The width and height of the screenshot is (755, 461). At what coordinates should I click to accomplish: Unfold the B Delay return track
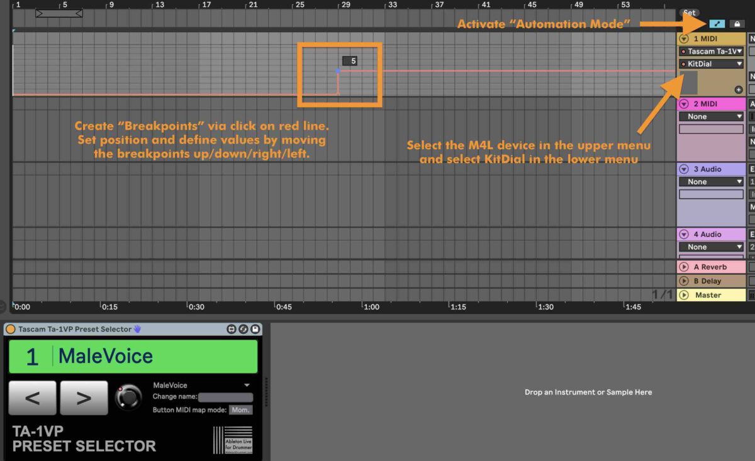(x=685, y=281)
